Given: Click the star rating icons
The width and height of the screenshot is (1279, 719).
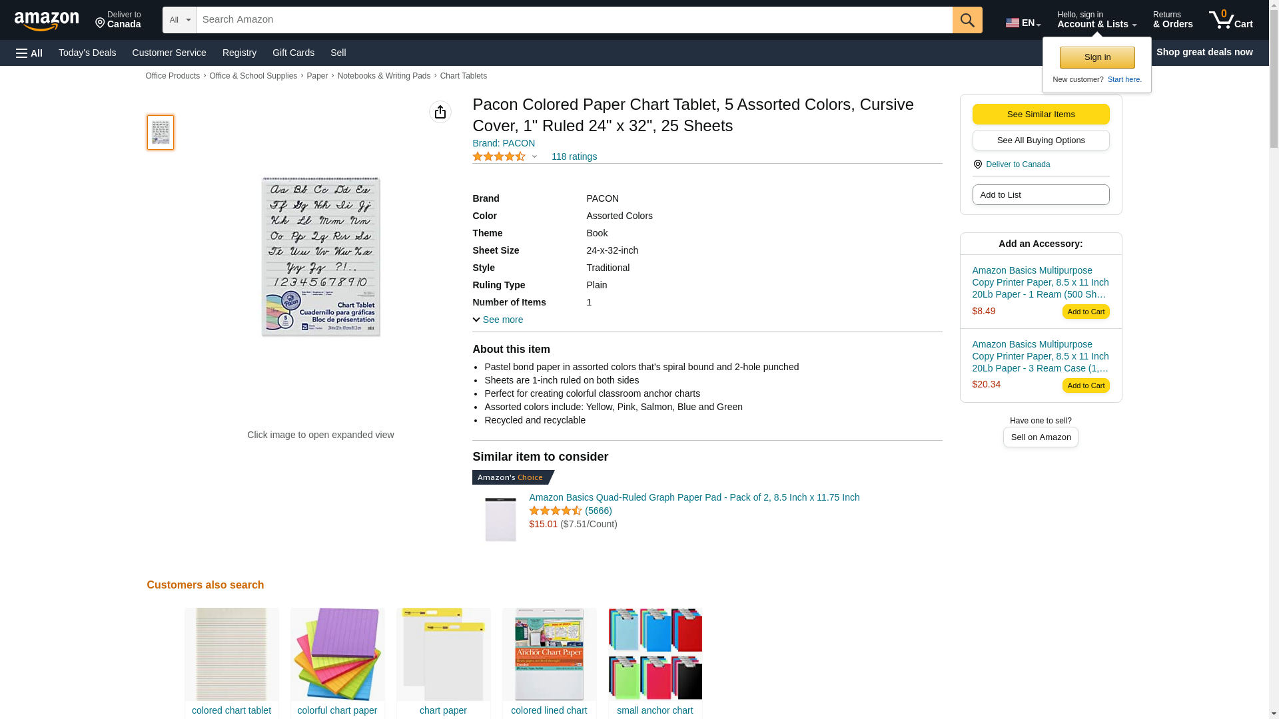Looking at the screenshot, I should 499,156.
